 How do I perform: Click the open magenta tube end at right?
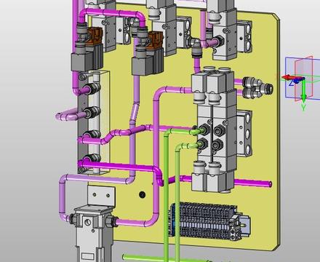coord(270,184)
